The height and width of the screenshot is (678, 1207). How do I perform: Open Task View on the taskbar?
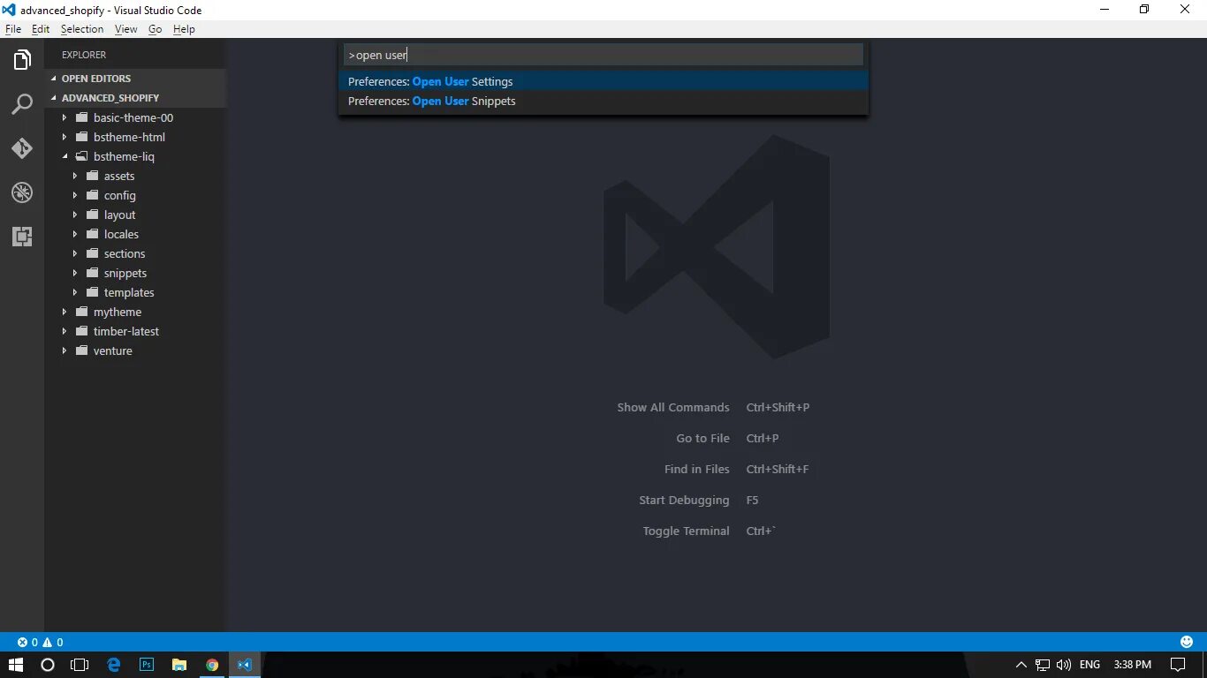pyautogui.click(x=80, y=665)
